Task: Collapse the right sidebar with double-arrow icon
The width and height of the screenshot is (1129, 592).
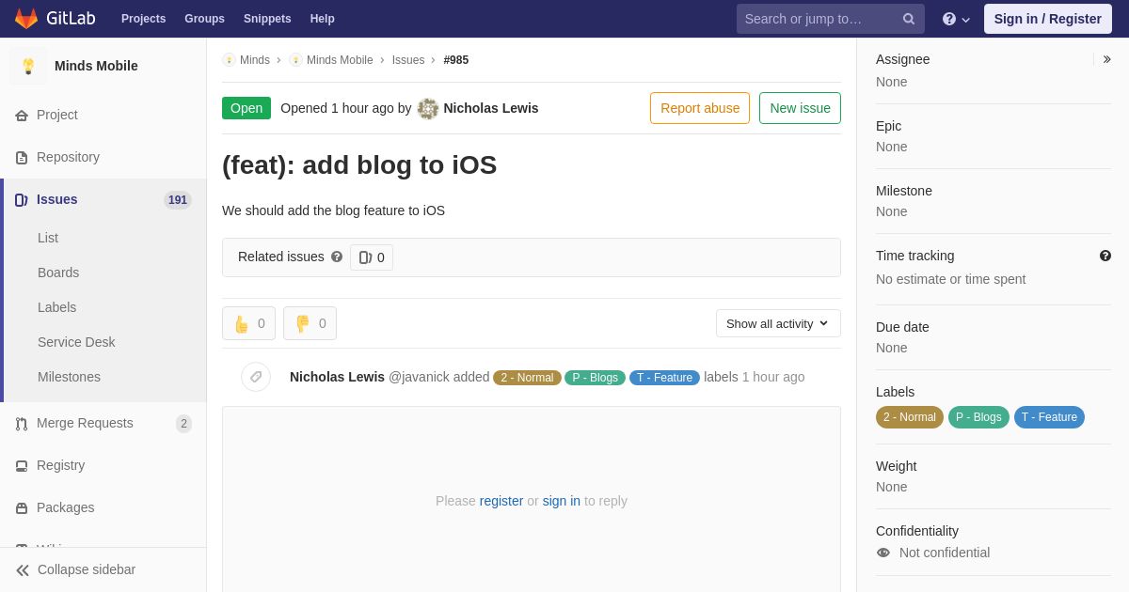Action: point(1106,59)
